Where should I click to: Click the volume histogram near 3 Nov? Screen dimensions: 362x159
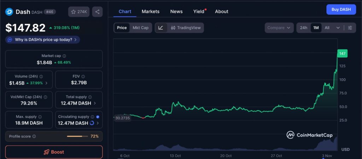pyautogui.click(x=327, y=145)
